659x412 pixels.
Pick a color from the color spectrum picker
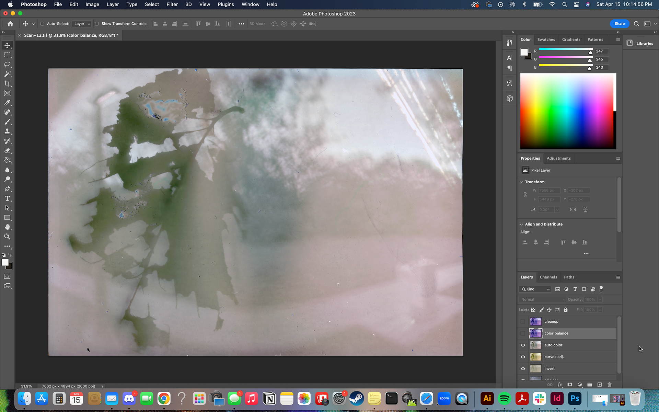click(568, 112)
